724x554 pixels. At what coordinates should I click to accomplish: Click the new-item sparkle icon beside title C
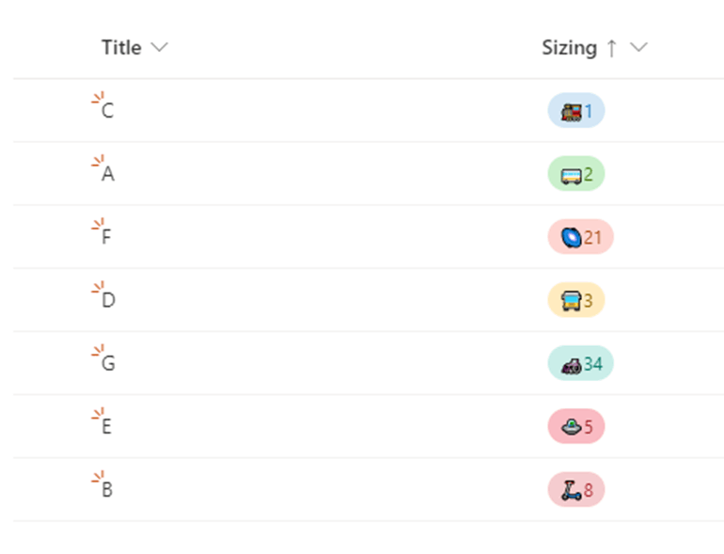pyautogui.click(x=98, y=98)
